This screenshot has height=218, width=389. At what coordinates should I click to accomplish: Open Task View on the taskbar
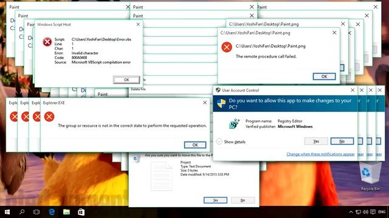36,212
